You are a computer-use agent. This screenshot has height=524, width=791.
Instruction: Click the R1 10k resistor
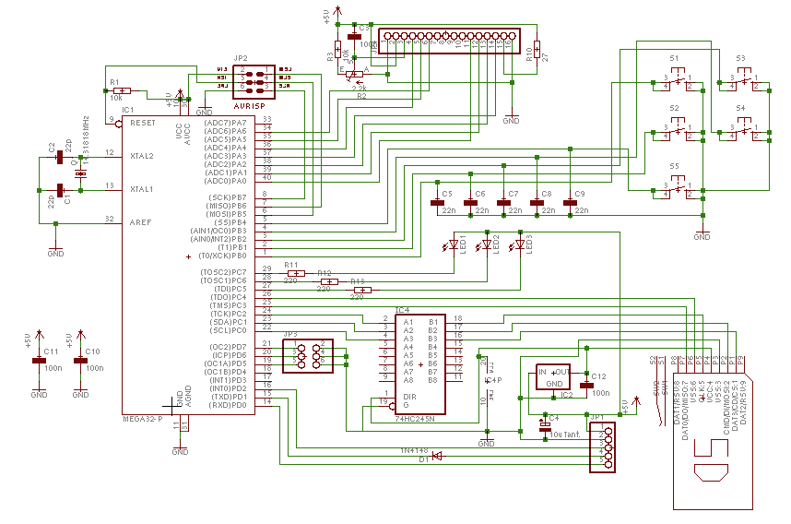pyautogui.click(x=120, y=90)
